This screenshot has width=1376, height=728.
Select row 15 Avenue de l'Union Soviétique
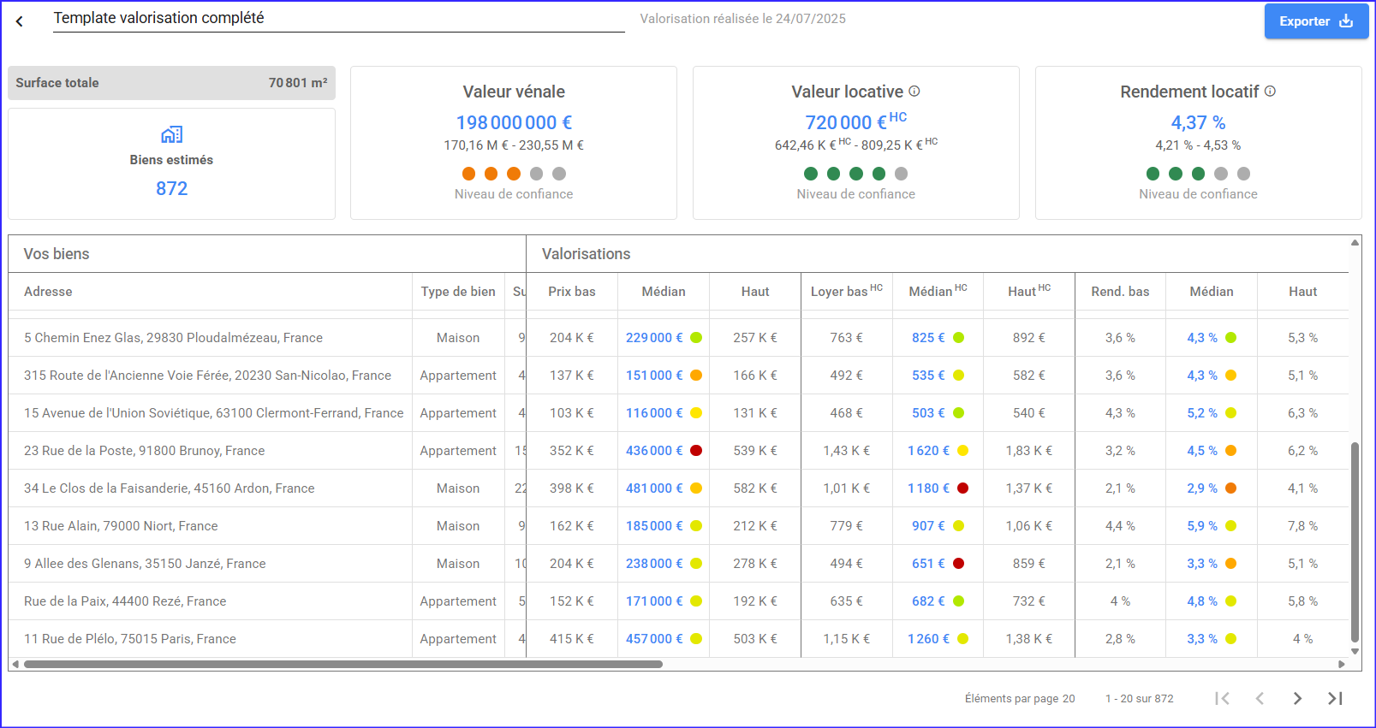click(x=678, y=413)
